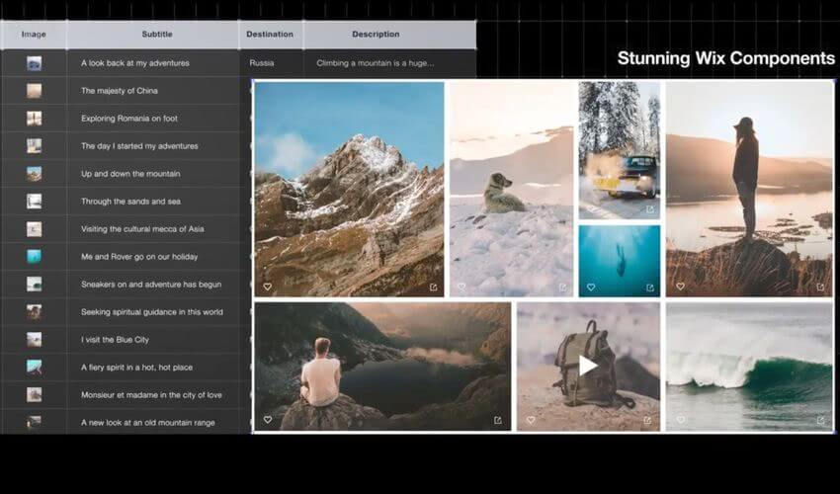The image size is (840, 494).
Task: Open thumbnail for 'Sneakers on and adventure has begun'
Action: pyautogui.click(x=35, y=285)
